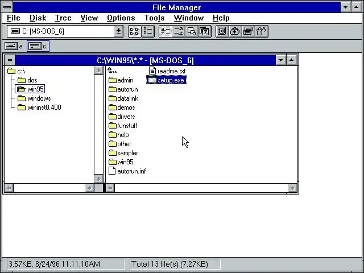Image resolution: width=364 pixels, height=273 pixels.
Task: Click file pane scroll left arrow
Action: click(x=110, y=188)
